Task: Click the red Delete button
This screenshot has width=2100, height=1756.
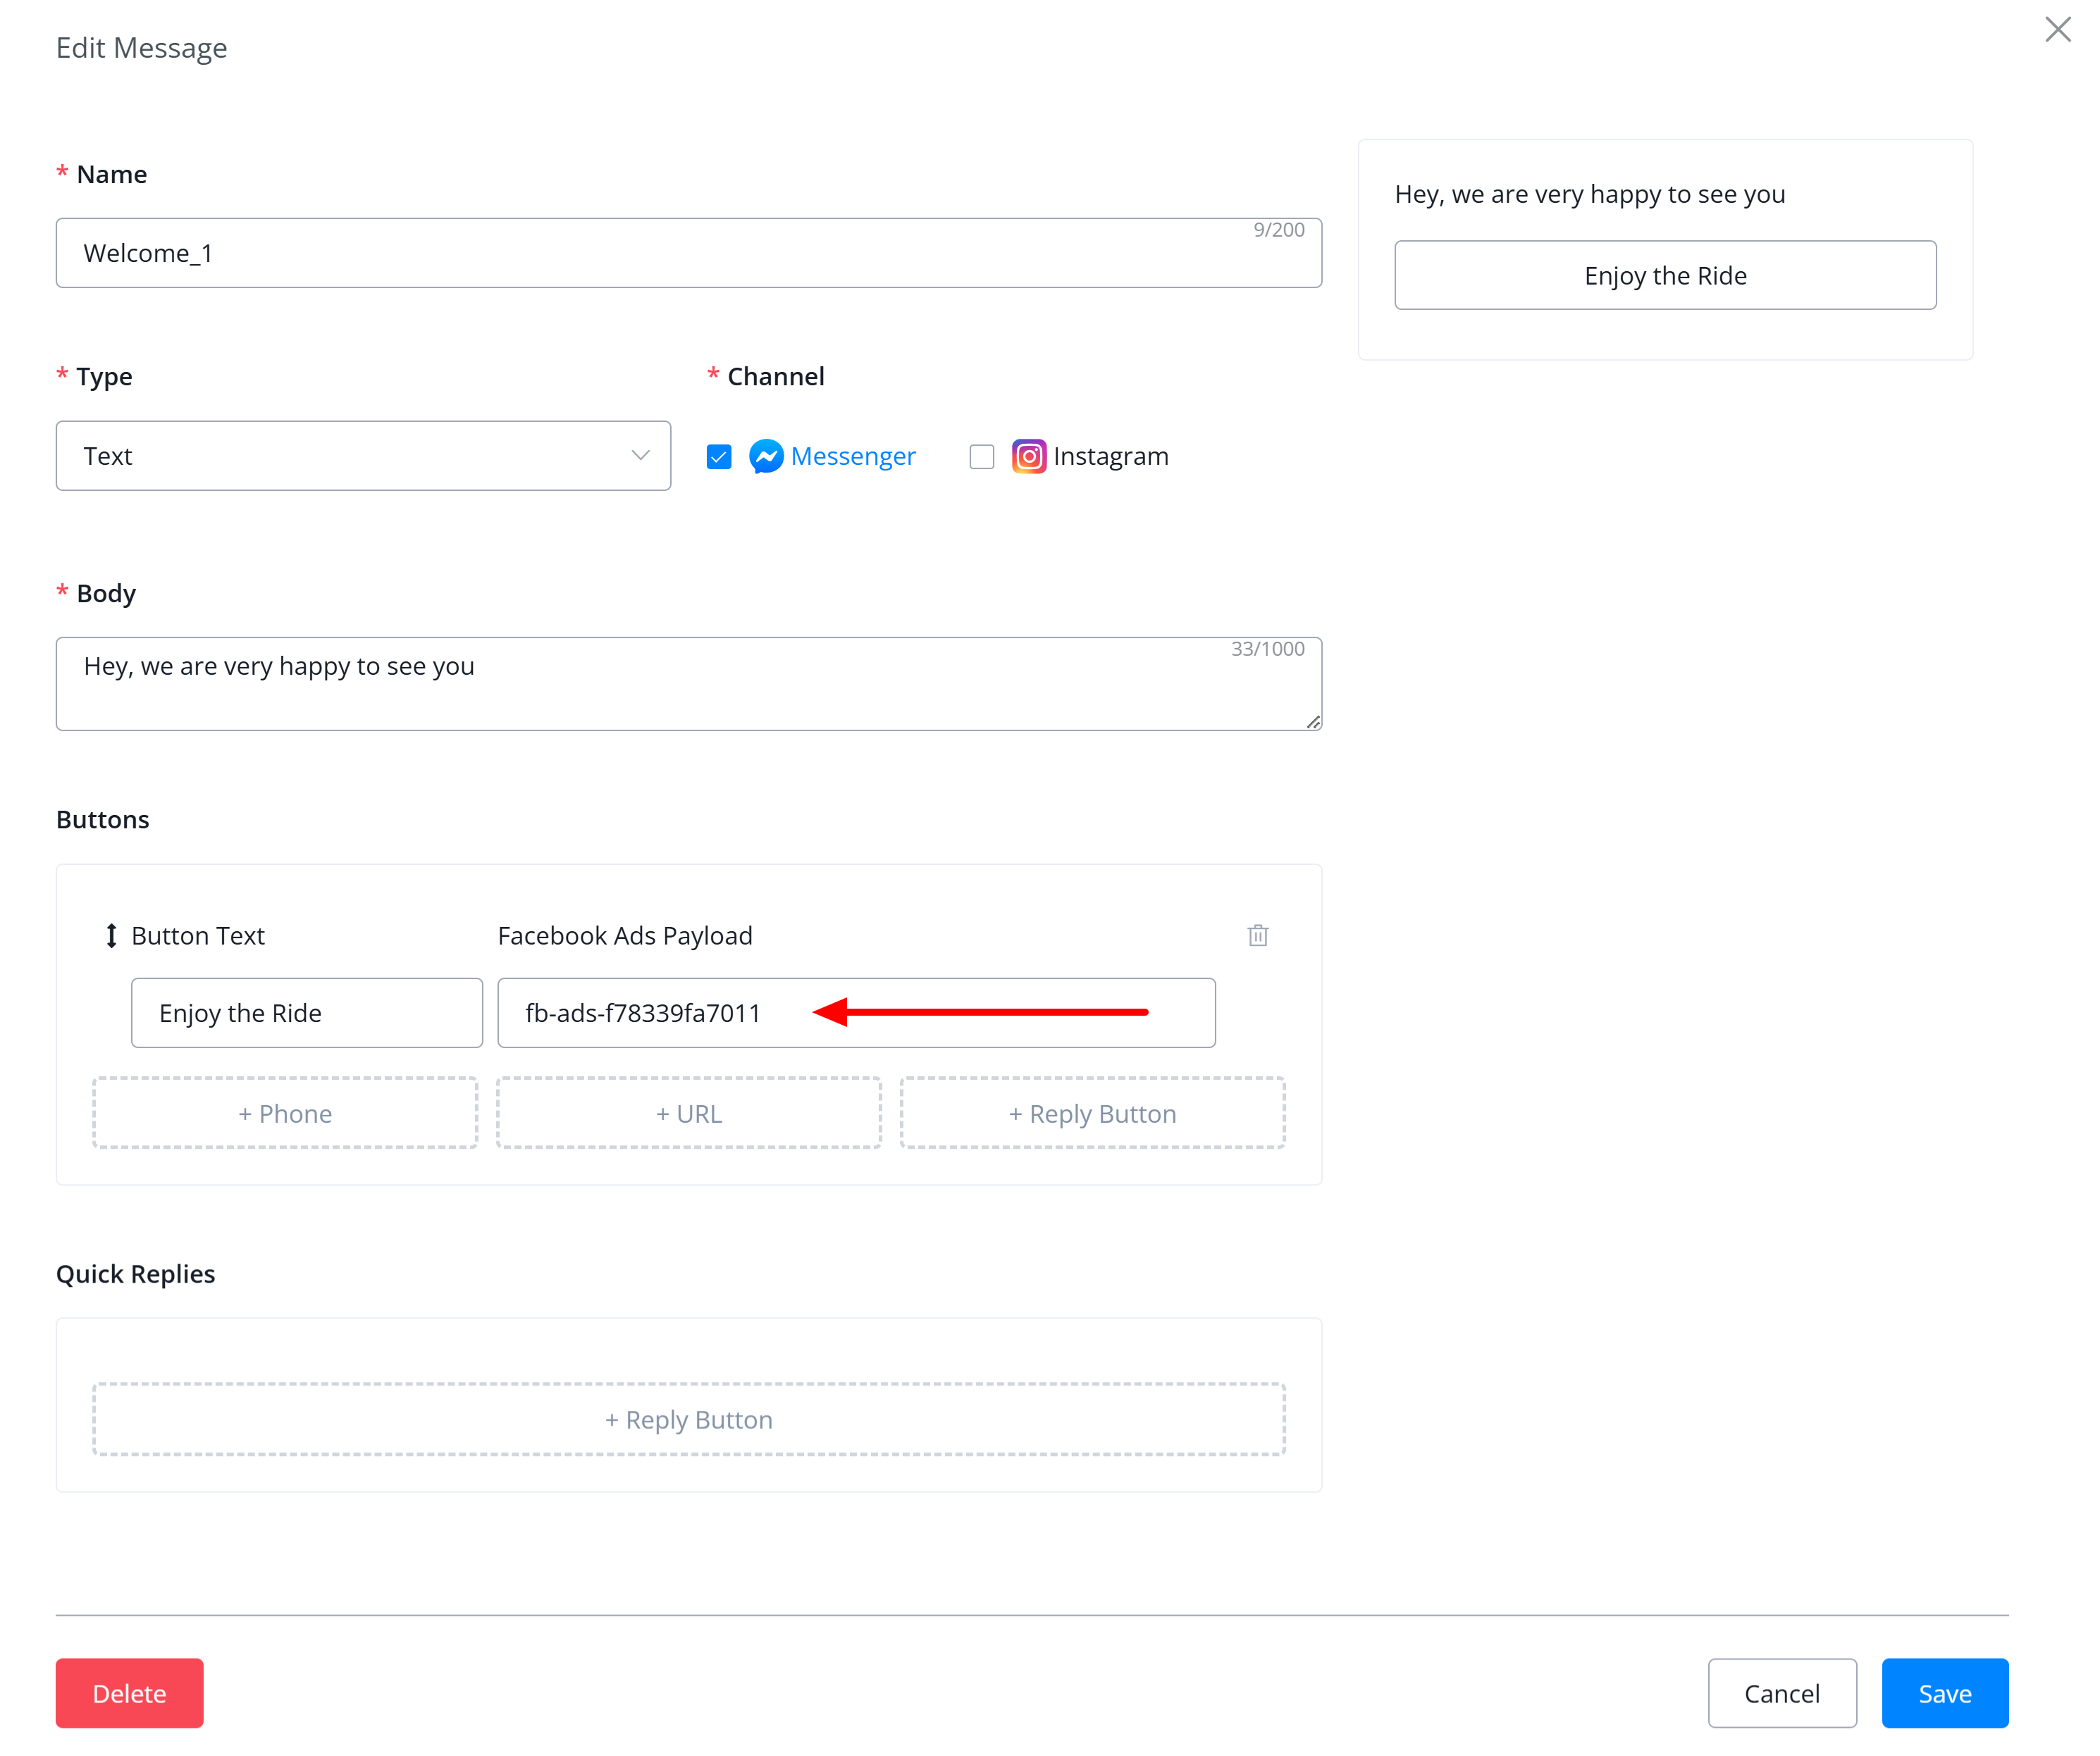Action: click(x=130, y=1693)
